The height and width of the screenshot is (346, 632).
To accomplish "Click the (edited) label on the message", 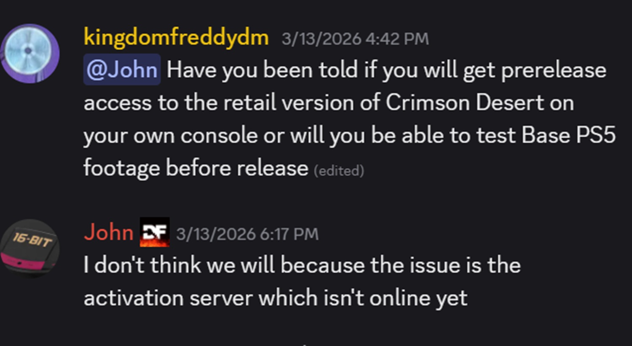I will pos(339,171).
